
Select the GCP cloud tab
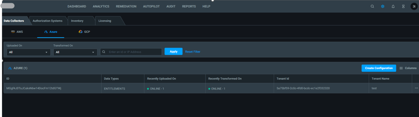pos(84,32)
